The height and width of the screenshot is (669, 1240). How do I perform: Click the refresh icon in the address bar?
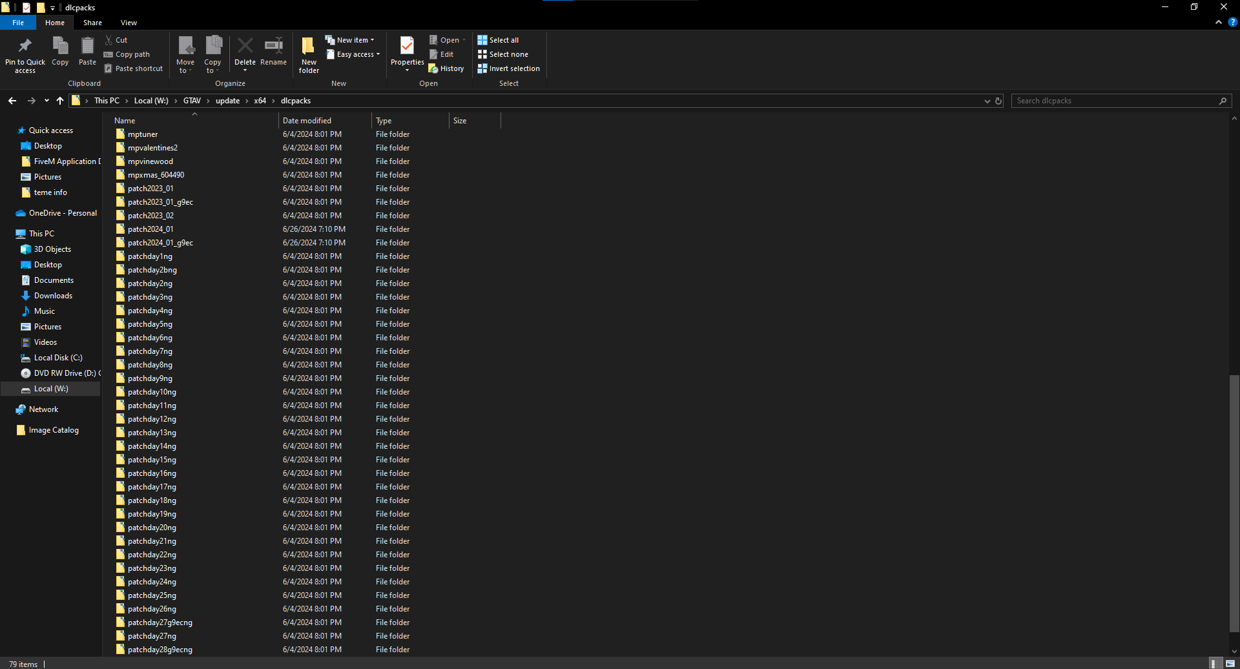pyautogui.click(x=998, y=101)
